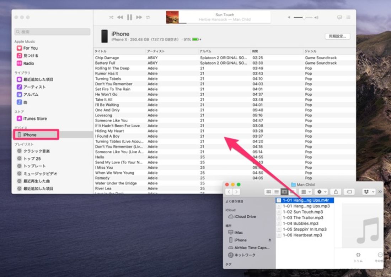Viewport: 391px width, 277px height.
Task: Open iPhone in the Finder sidebar
Action: click(x=238, y=240)
